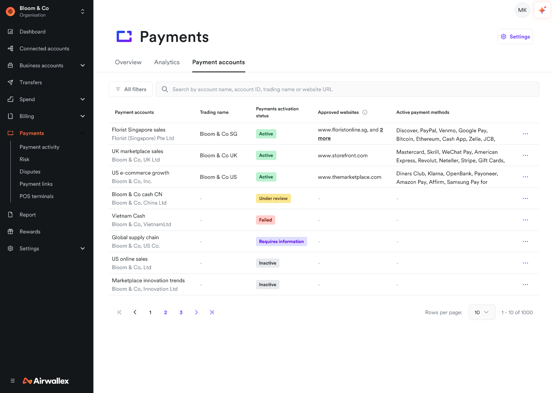Image resolution: width=552 pixels, height=393 pixels.
Task: Click 'Bloom & Co US' trading name
Action: tap(218, 177)
